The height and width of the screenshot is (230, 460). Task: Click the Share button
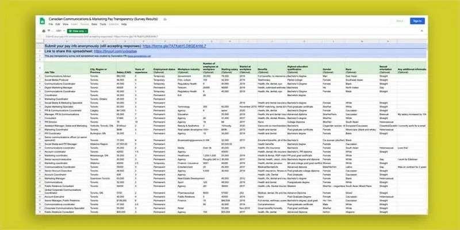(x=400, y=21)
